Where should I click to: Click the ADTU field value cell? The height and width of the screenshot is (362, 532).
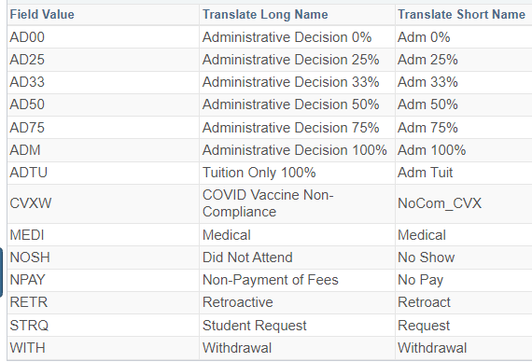coord(29,173)
